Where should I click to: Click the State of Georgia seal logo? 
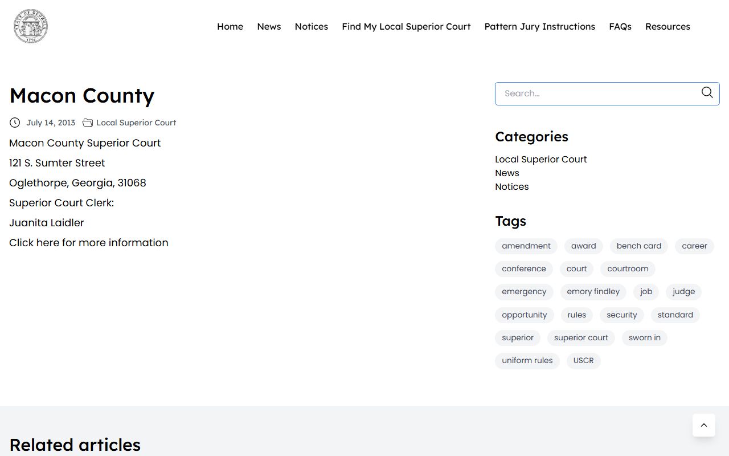click(31, 26)
